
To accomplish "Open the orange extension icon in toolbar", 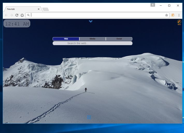I will 173,15.
